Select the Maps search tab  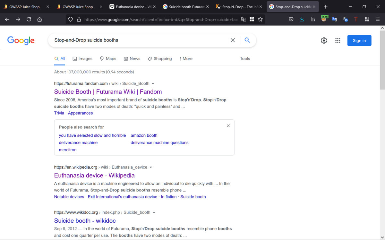pos(108,59)
